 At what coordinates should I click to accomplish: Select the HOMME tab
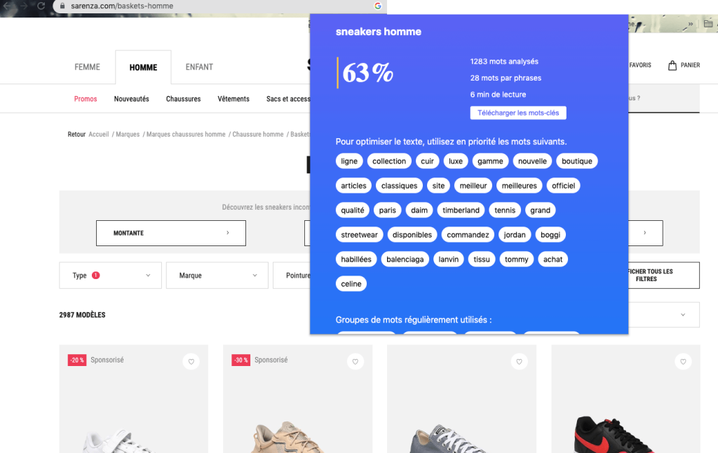[x=143, y=67]
